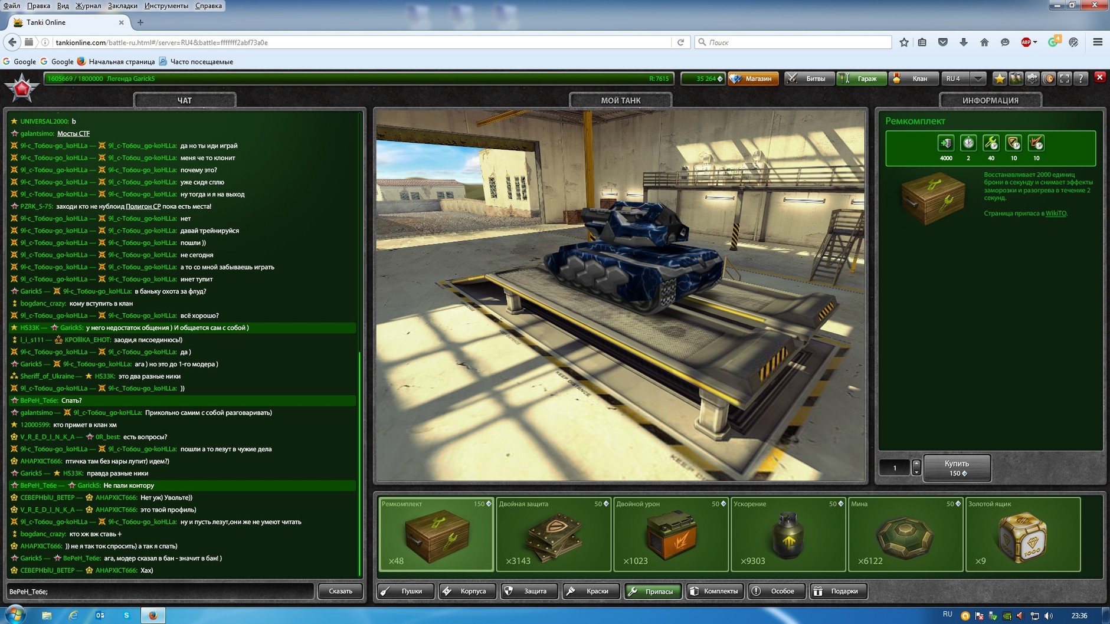Open the Журнал menu in Firefox

point(88,6)
